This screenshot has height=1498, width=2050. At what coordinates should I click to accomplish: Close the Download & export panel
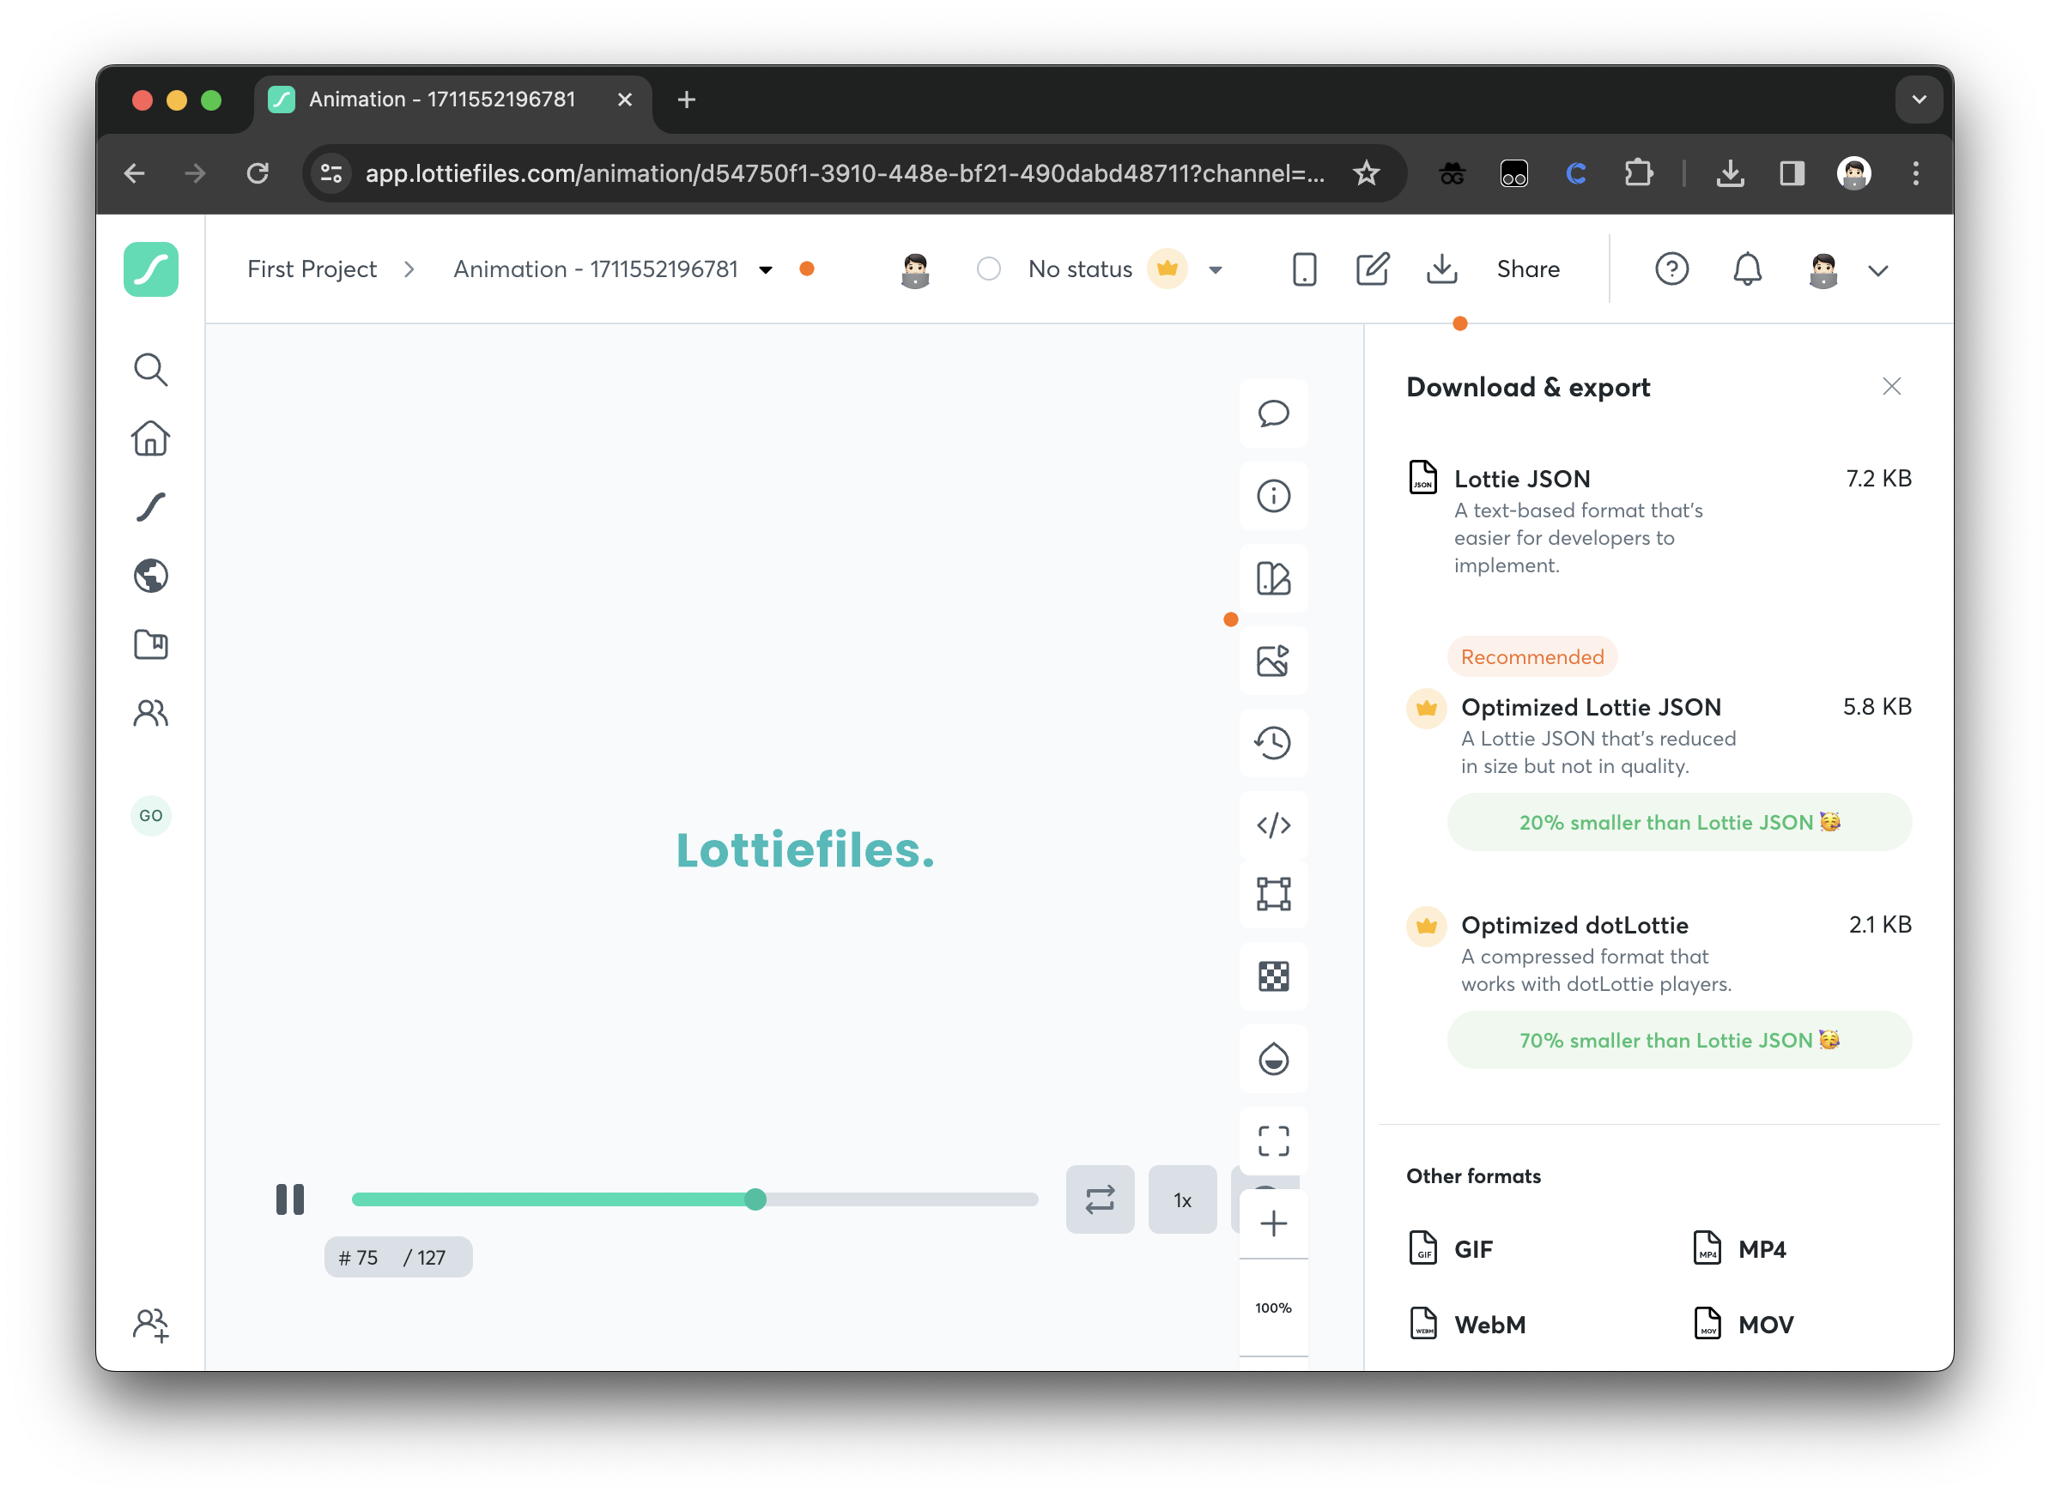pos(1891,387)
